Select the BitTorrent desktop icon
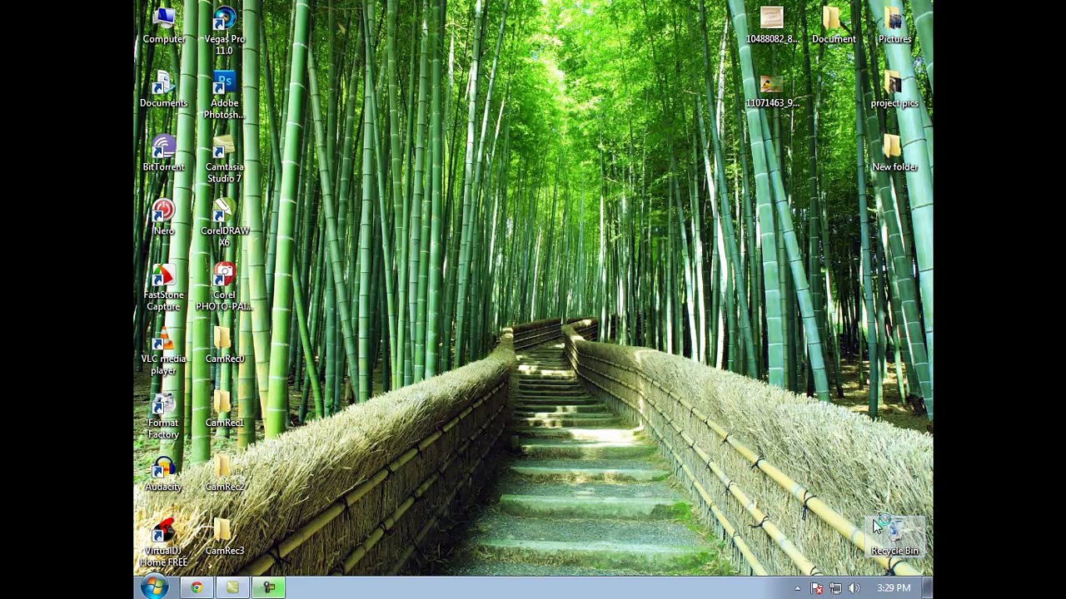 click(x=163, y=153)
